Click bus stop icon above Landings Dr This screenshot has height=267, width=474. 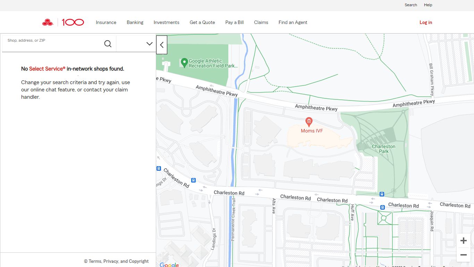[x=193, y=180]
